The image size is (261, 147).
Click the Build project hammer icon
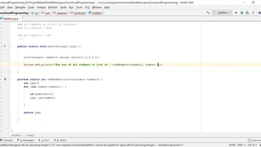click(208, 13)
